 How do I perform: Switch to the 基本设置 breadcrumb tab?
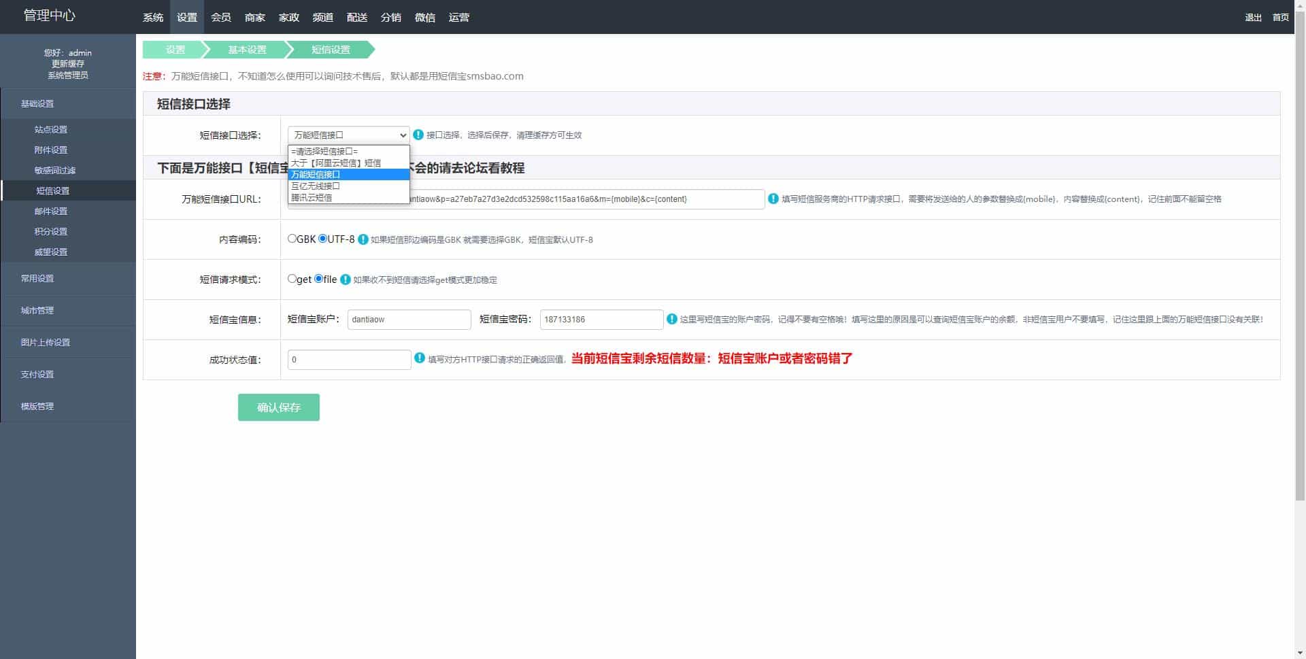click(x=247, y=49)
